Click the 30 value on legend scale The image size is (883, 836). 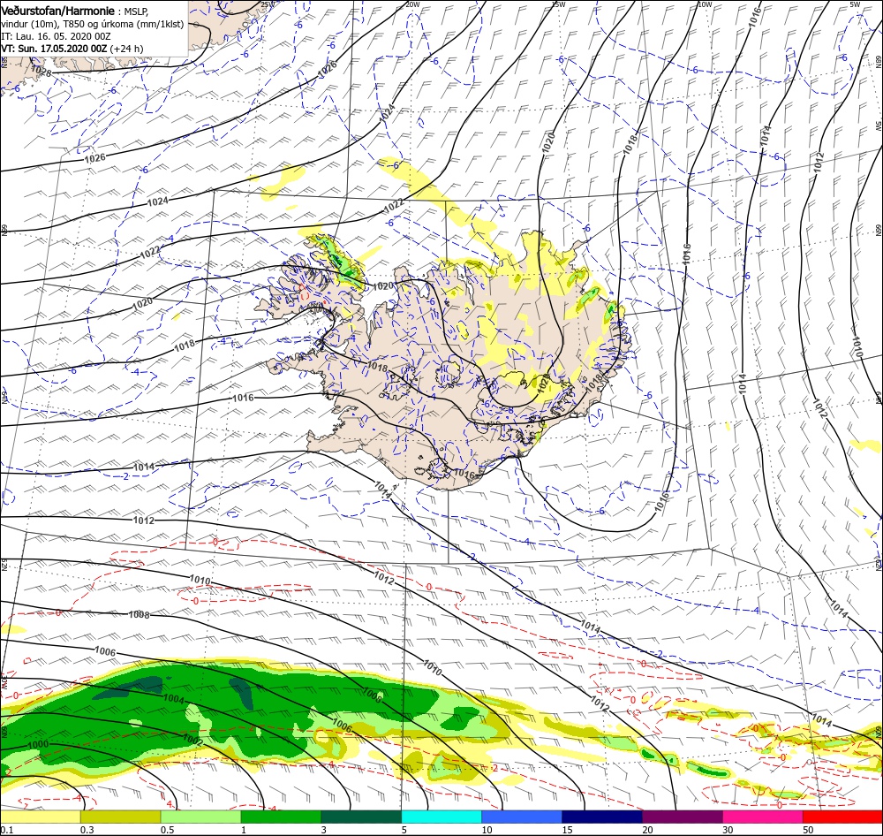tap(728, 830)
